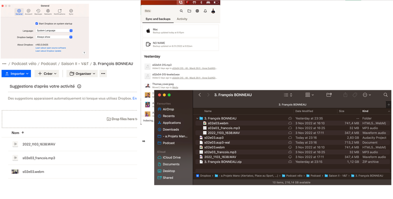Toggle Start Dropbox on system startup checkbox
The image size is (393, 199).
tap(36, 24)
